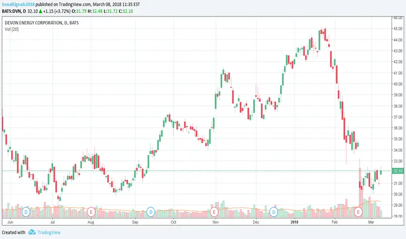Click the BATS:DVN, D symbol text
The image size is (406, 239).
[x=14, y=11]
